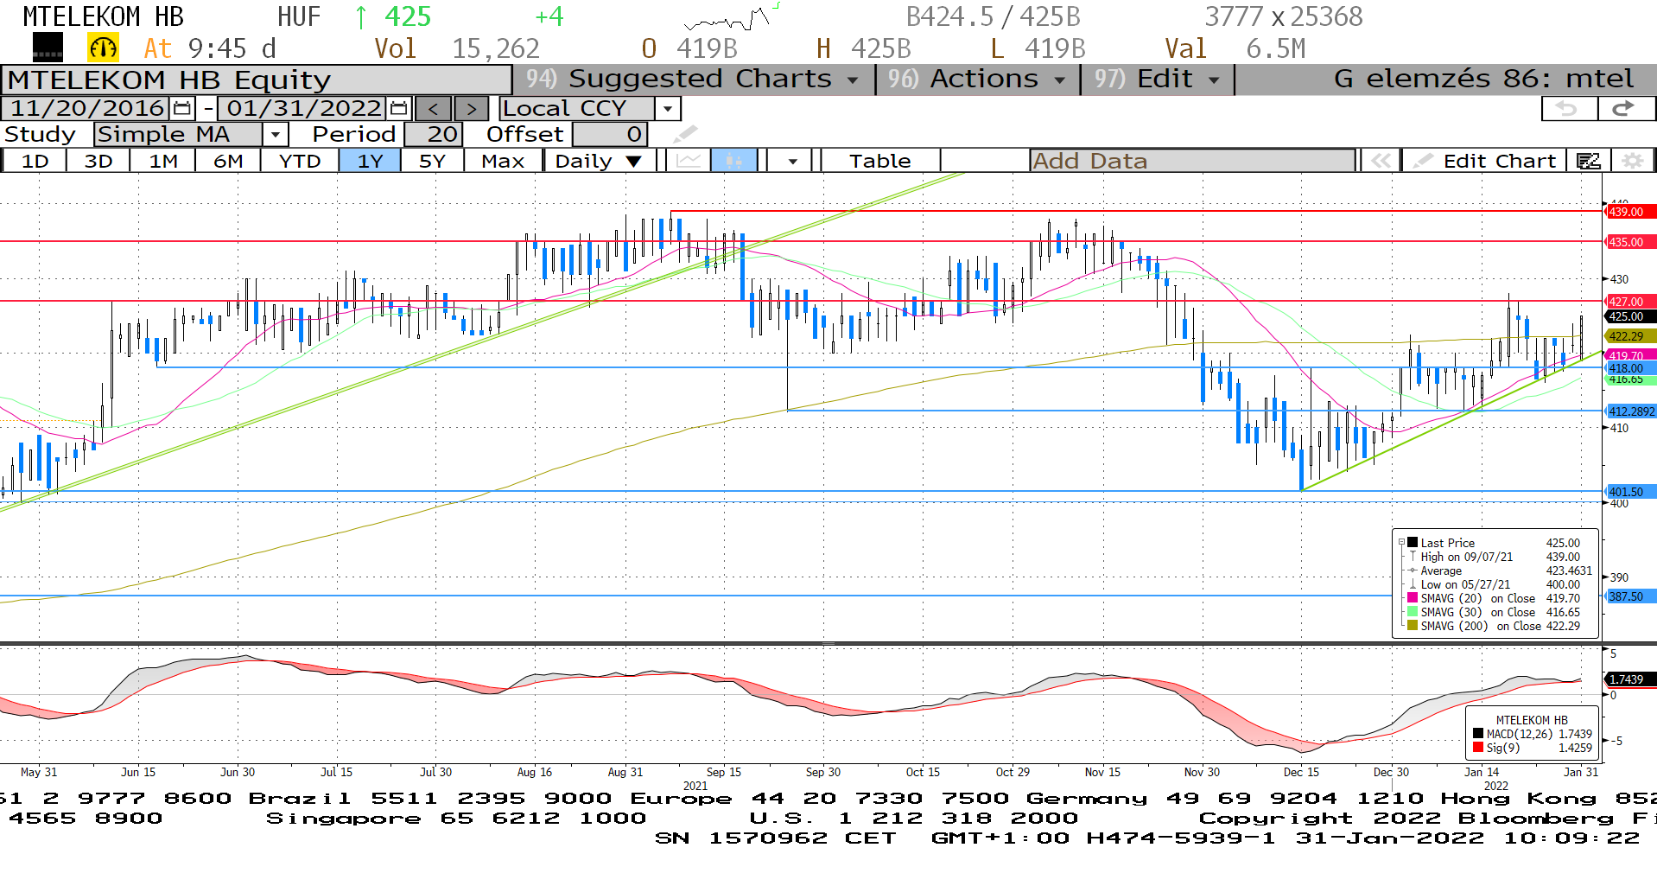Select the candlestick chart icon

pyautogui.click(x=734, y=161)
